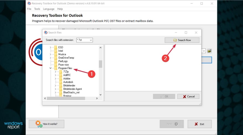Screen dimensions: 243x135
Task: Click the tree vertical scrollbar thumb
Action: (x=100, y=64)
